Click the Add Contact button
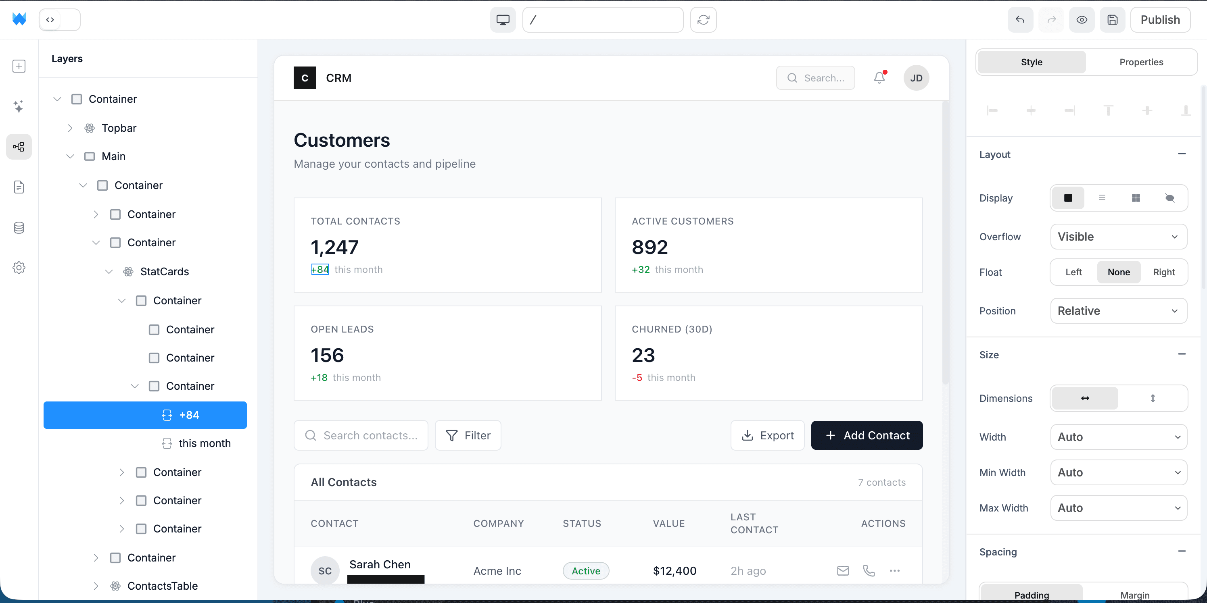This screenshot has width=1207, height=603. 867,435
